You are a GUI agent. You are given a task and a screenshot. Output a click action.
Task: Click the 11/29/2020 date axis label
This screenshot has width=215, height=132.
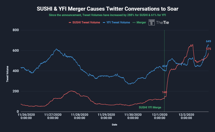click(106, 117)
